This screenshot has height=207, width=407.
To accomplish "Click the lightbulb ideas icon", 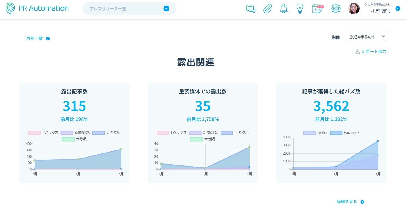I will coord(300,9).
